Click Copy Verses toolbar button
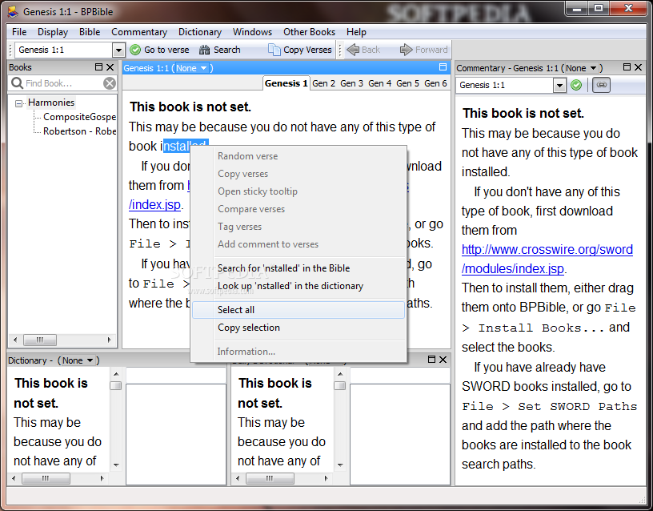653x511 pixels. (300, 50)
